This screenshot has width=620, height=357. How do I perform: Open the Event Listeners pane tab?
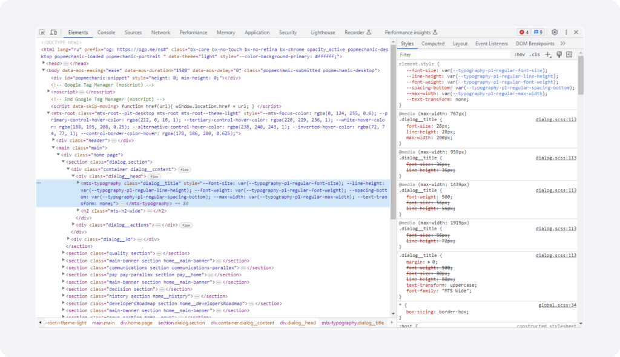[492, 44]
